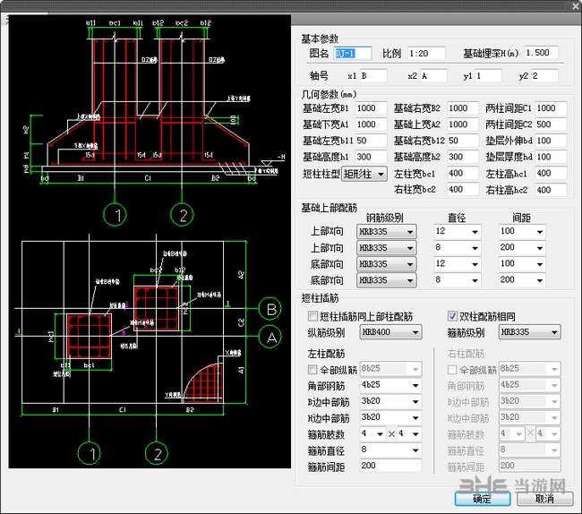Open 底部X向 钢筋级别 dropdown

387,264
